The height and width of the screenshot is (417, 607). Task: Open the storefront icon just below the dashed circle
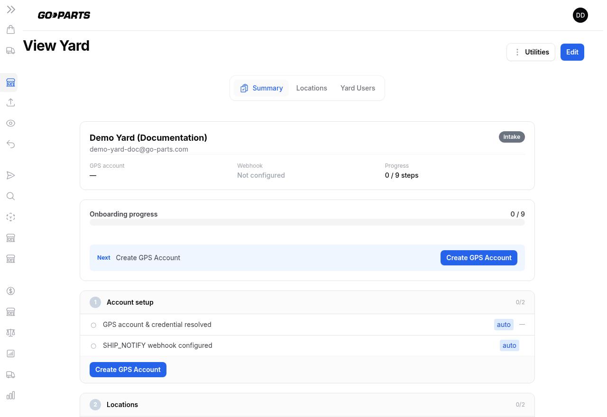[10, 238]
